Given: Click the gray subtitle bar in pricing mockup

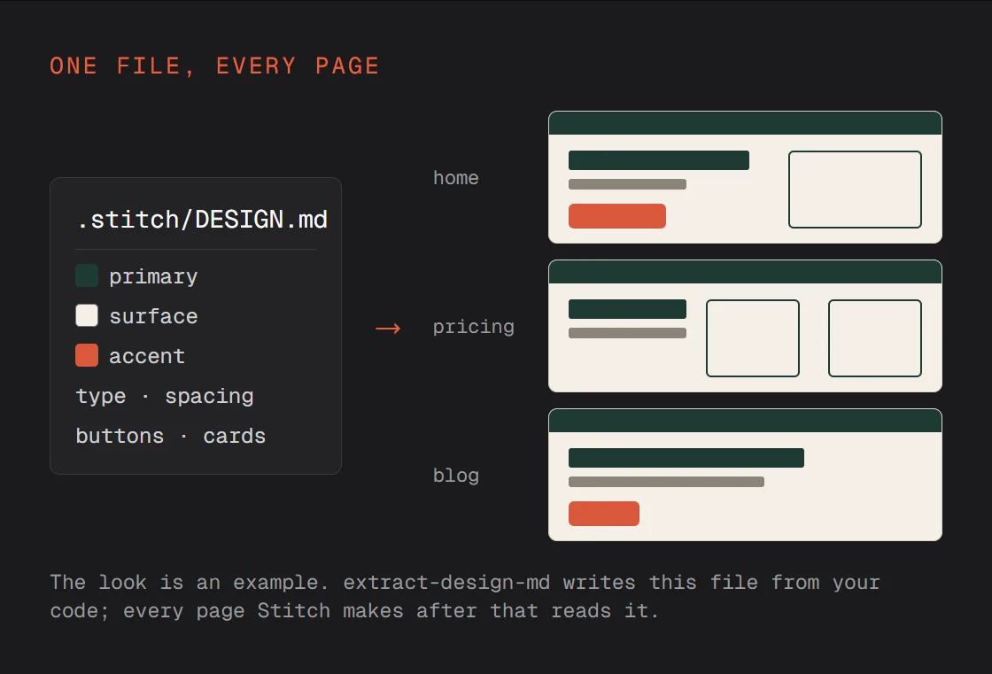Looking at the screenshot, I should (627, 333).
